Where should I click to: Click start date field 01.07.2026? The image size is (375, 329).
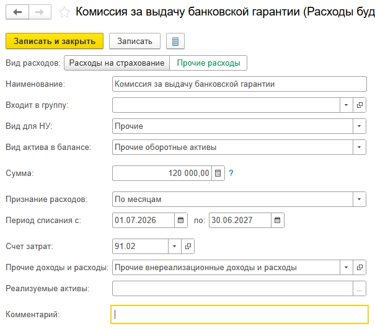(x=144, y=220)
